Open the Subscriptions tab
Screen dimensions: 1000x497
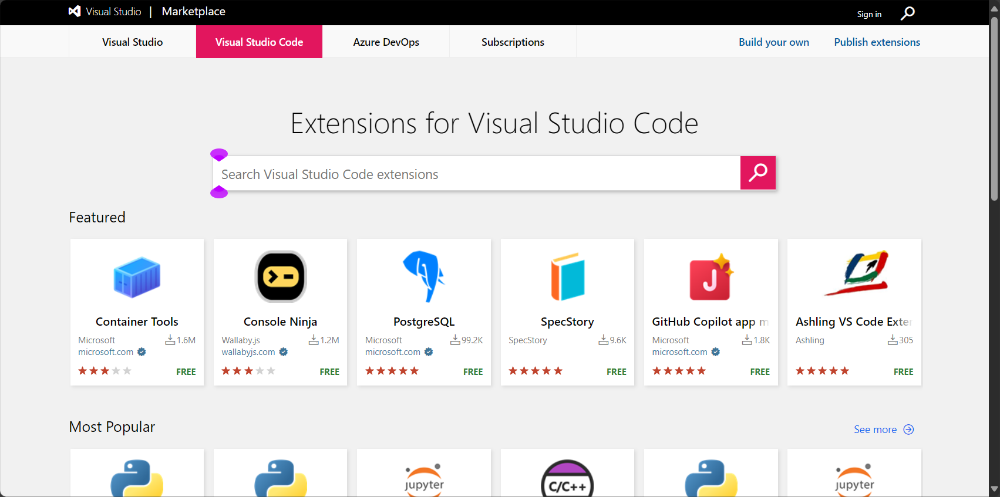(x=513, y=42)
